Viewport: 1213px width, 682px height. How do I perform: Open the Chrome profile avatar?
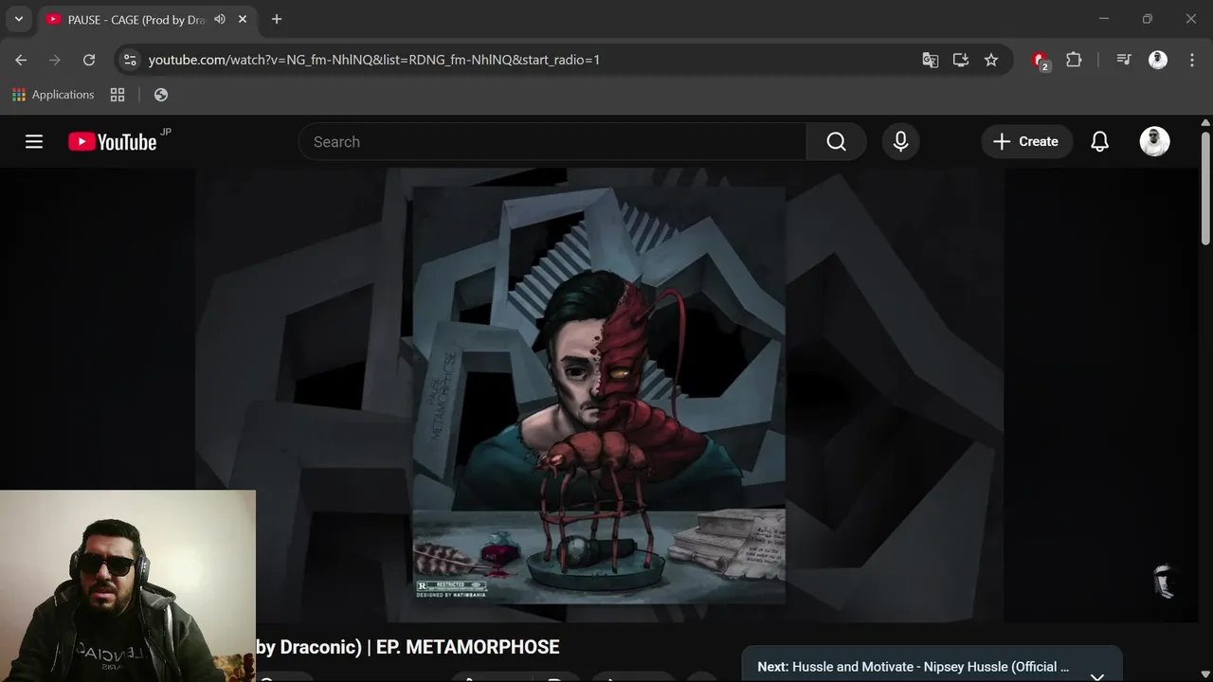tap(1158, 60)
